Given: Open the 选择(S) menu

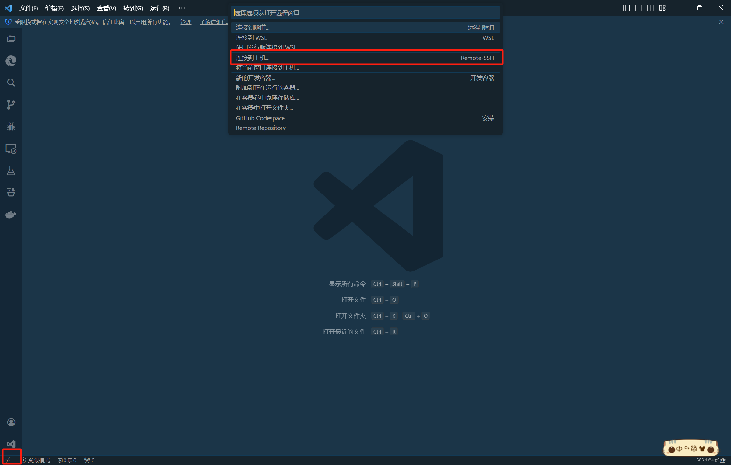Looking at the screenshot, I should click(80, 8).
